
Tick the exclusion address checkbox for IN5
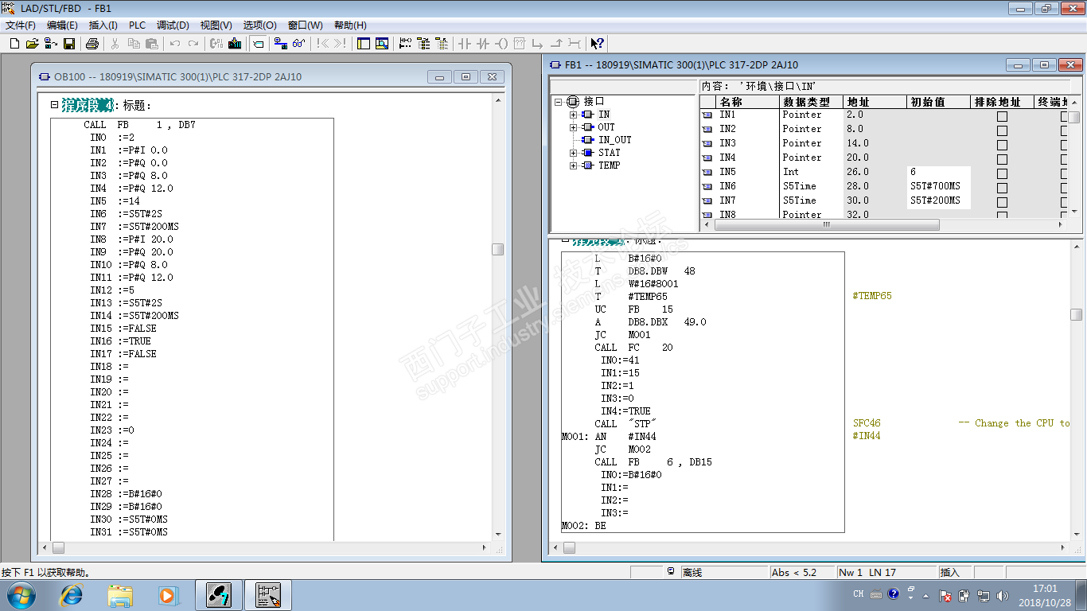coord(1002,173)
